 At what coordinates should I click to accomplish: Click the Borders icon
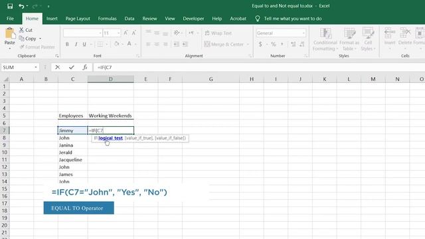pyautogui.click(x=100, y=44)
